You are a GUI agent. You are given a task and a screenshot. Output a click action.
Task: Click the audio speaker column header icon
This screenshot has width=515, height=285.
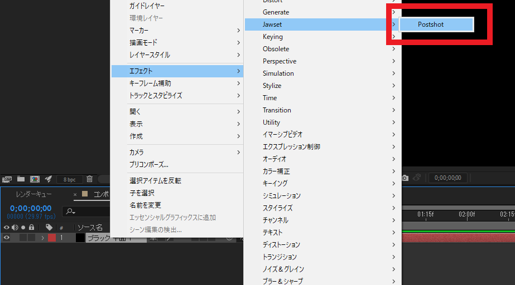tap(15, 227)
